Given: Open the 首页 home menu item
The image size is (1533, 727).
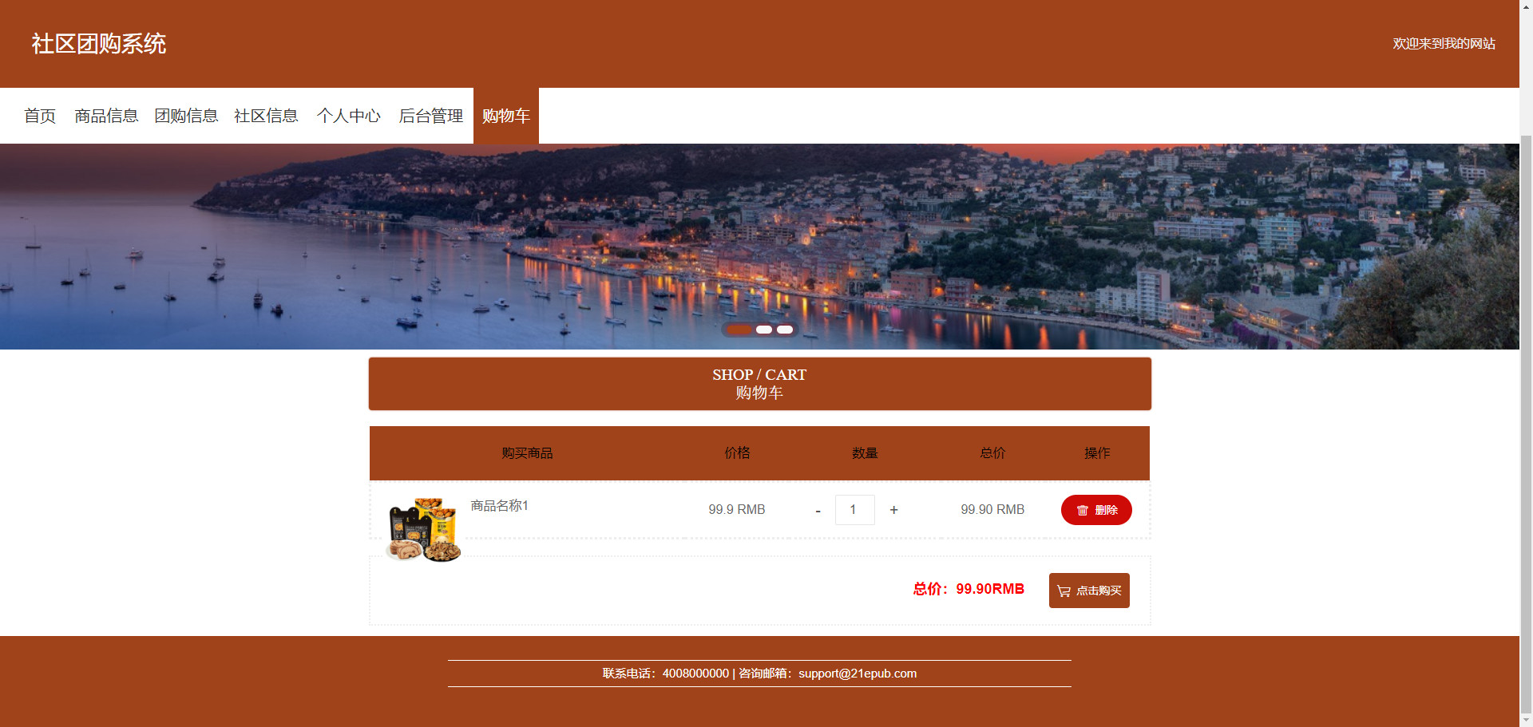Looking at the screenshot, I should click(x=40, y=116).
